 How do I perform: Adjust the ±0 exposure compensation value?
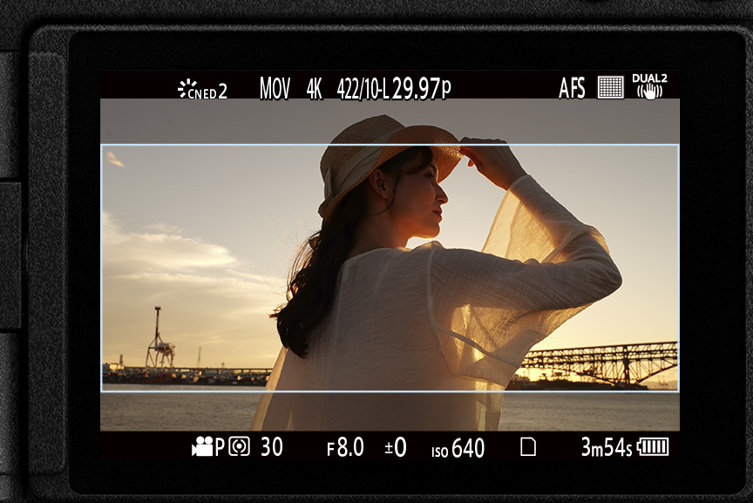point(396,448)
